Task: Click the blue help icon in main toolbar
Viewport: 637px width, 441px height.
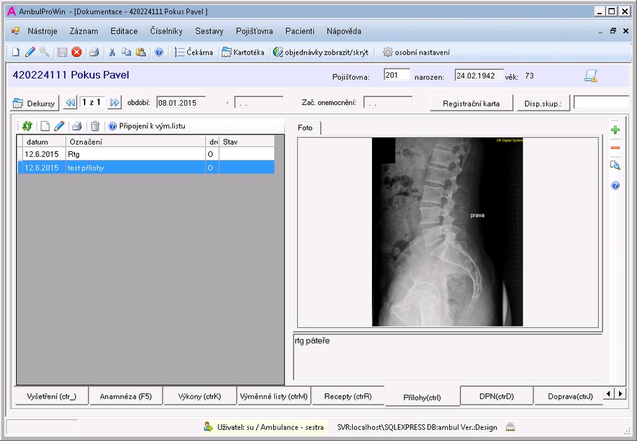Action: click(x=159, y=52)
